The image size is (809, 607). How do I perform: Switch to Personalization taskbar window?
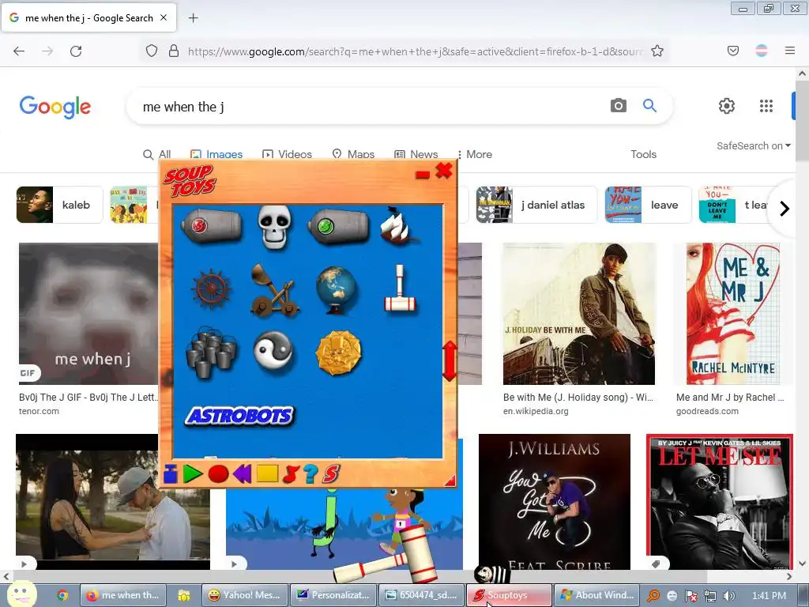[x=333, y=595]
